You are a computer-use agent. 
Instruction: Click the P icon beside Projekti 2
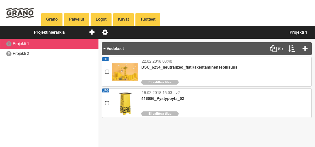click(9, 54)
